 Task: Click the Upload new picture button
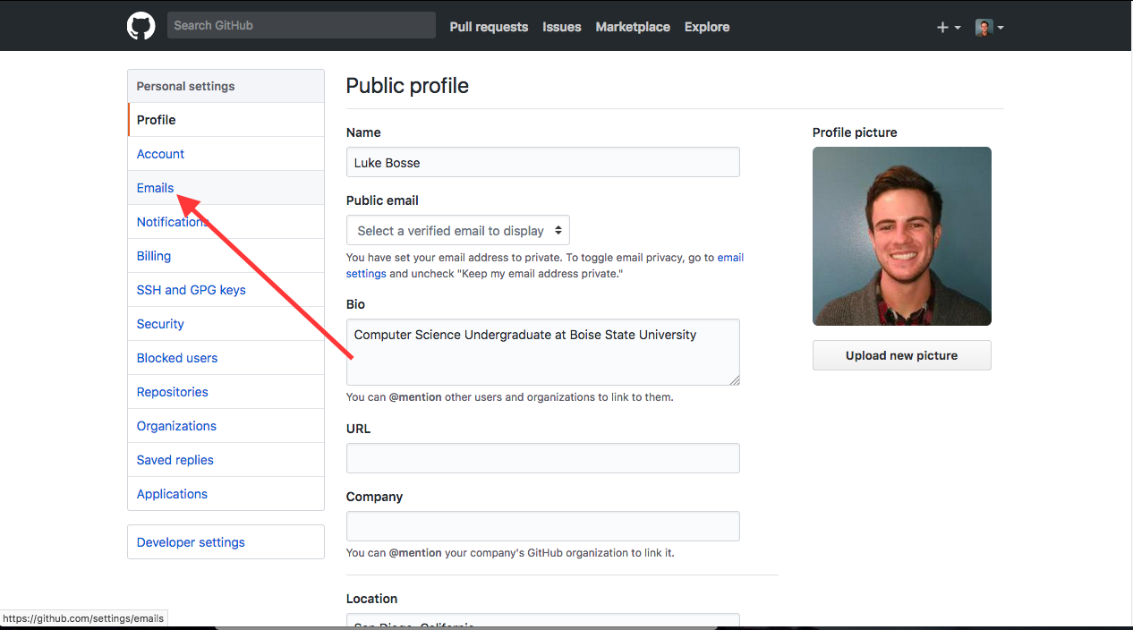click(902, 355)
